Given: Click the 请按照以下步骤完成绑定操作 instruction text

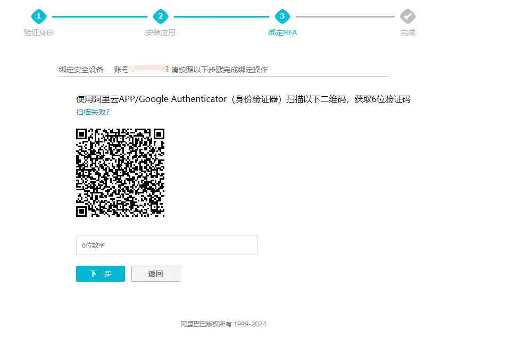Looking at the screenshot, I should point(219,70).
